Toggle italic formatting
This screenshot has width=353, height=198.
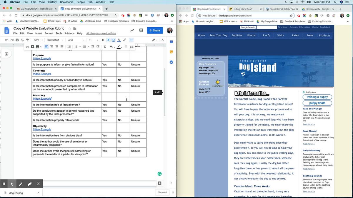pos(108,40)
